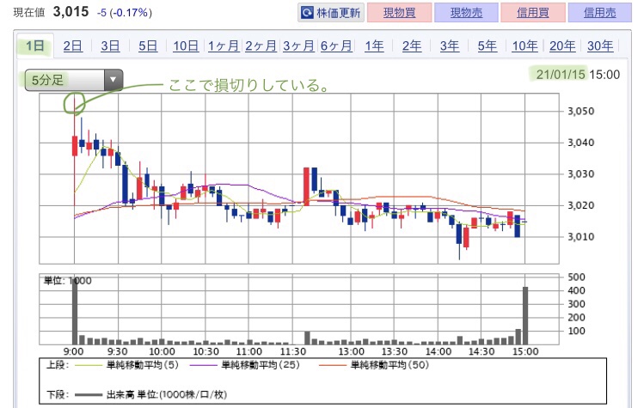The width and height of the screenshot is (644, 408).
Task: Click the 21/01/15 15:00 timestamp
Action: 578,74
